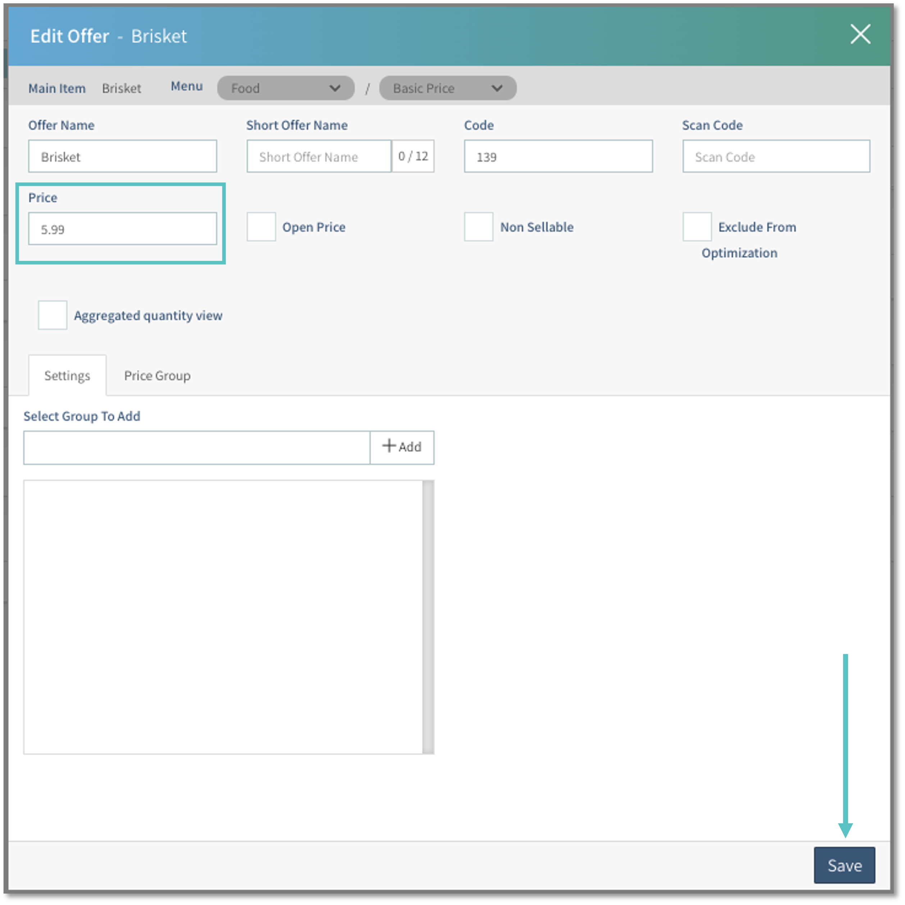Open the Basic Price dropdown
This screenshot has height=905, width=905.
[447, 88]
